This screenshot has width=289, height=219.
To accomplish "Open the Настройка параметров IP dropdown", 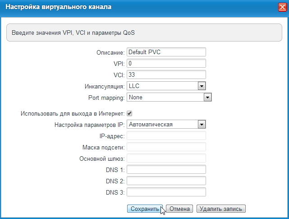I will tap(166, 124).
